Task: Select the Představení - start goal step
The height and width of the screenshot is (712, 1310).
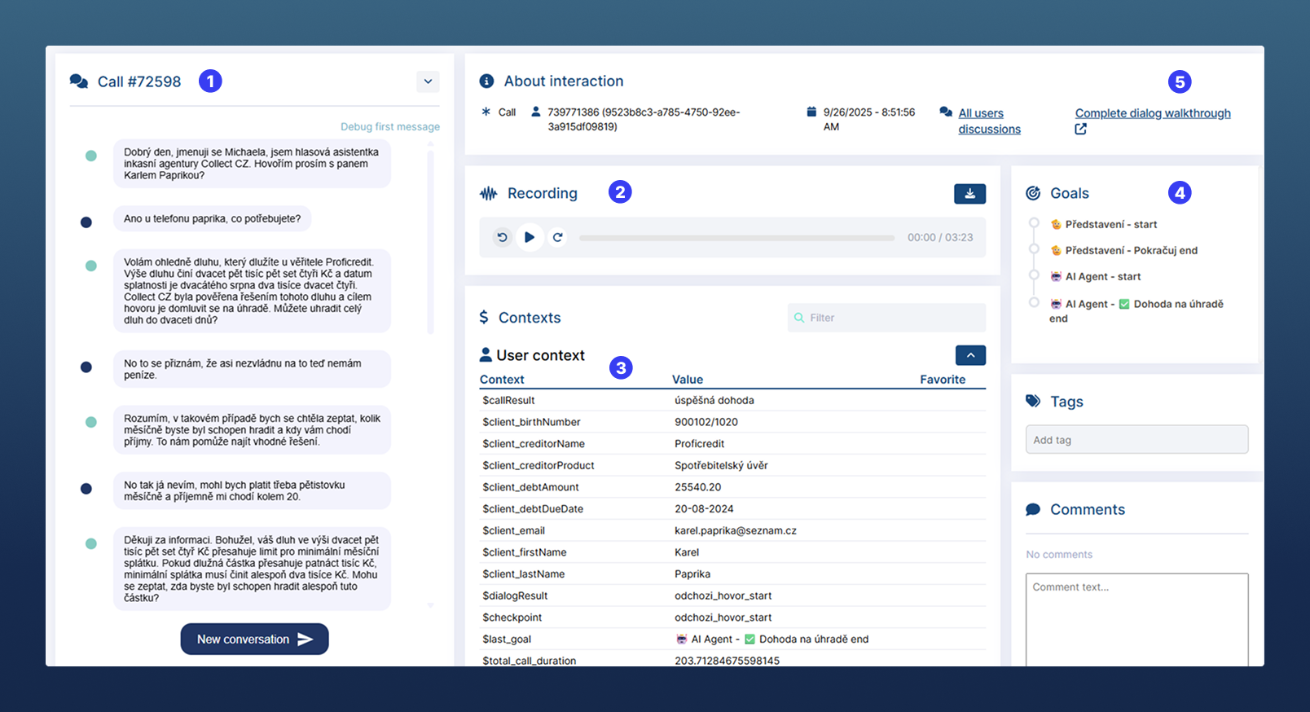Action: [1110, 225]
